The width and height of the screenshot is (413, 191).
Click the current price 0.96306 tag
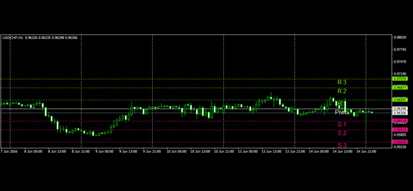click(400, 113)
